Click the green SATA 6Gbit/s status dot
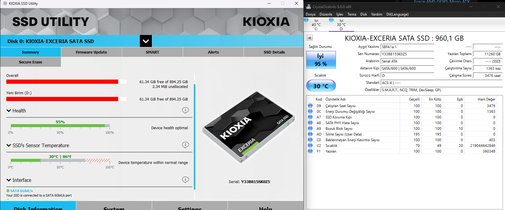 coord(8,191)
